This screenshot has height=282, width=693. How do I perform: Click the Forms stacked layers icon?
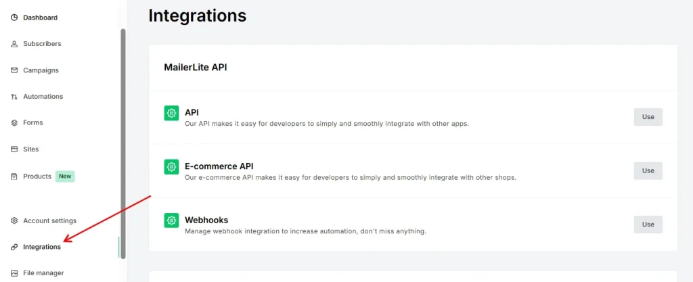pyautogui.click(x=14, y=123)
